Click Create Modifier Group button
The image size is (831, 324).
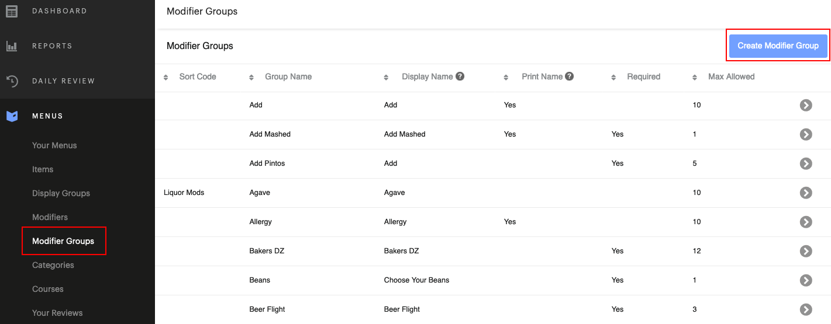point(778,46)
